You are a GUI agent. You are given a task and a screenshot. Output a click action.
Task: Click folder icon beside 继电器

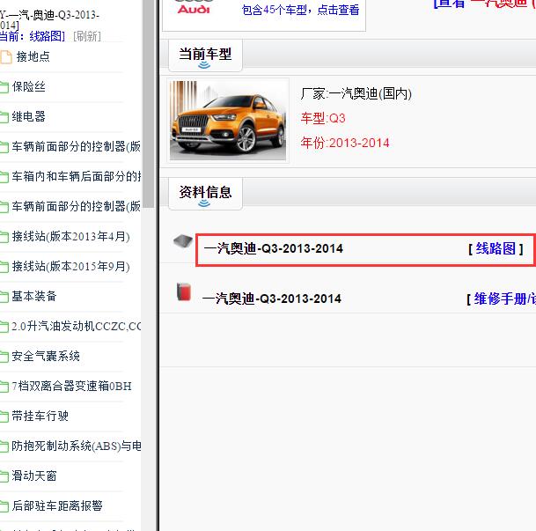click(4, 117)
